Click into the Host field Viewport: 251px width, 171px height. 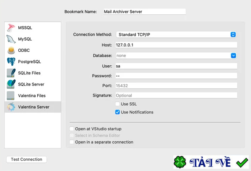pos(176,45)
